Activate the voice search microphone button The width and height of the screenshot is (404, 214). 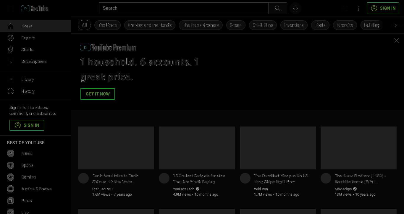click(x=295, y=8)
